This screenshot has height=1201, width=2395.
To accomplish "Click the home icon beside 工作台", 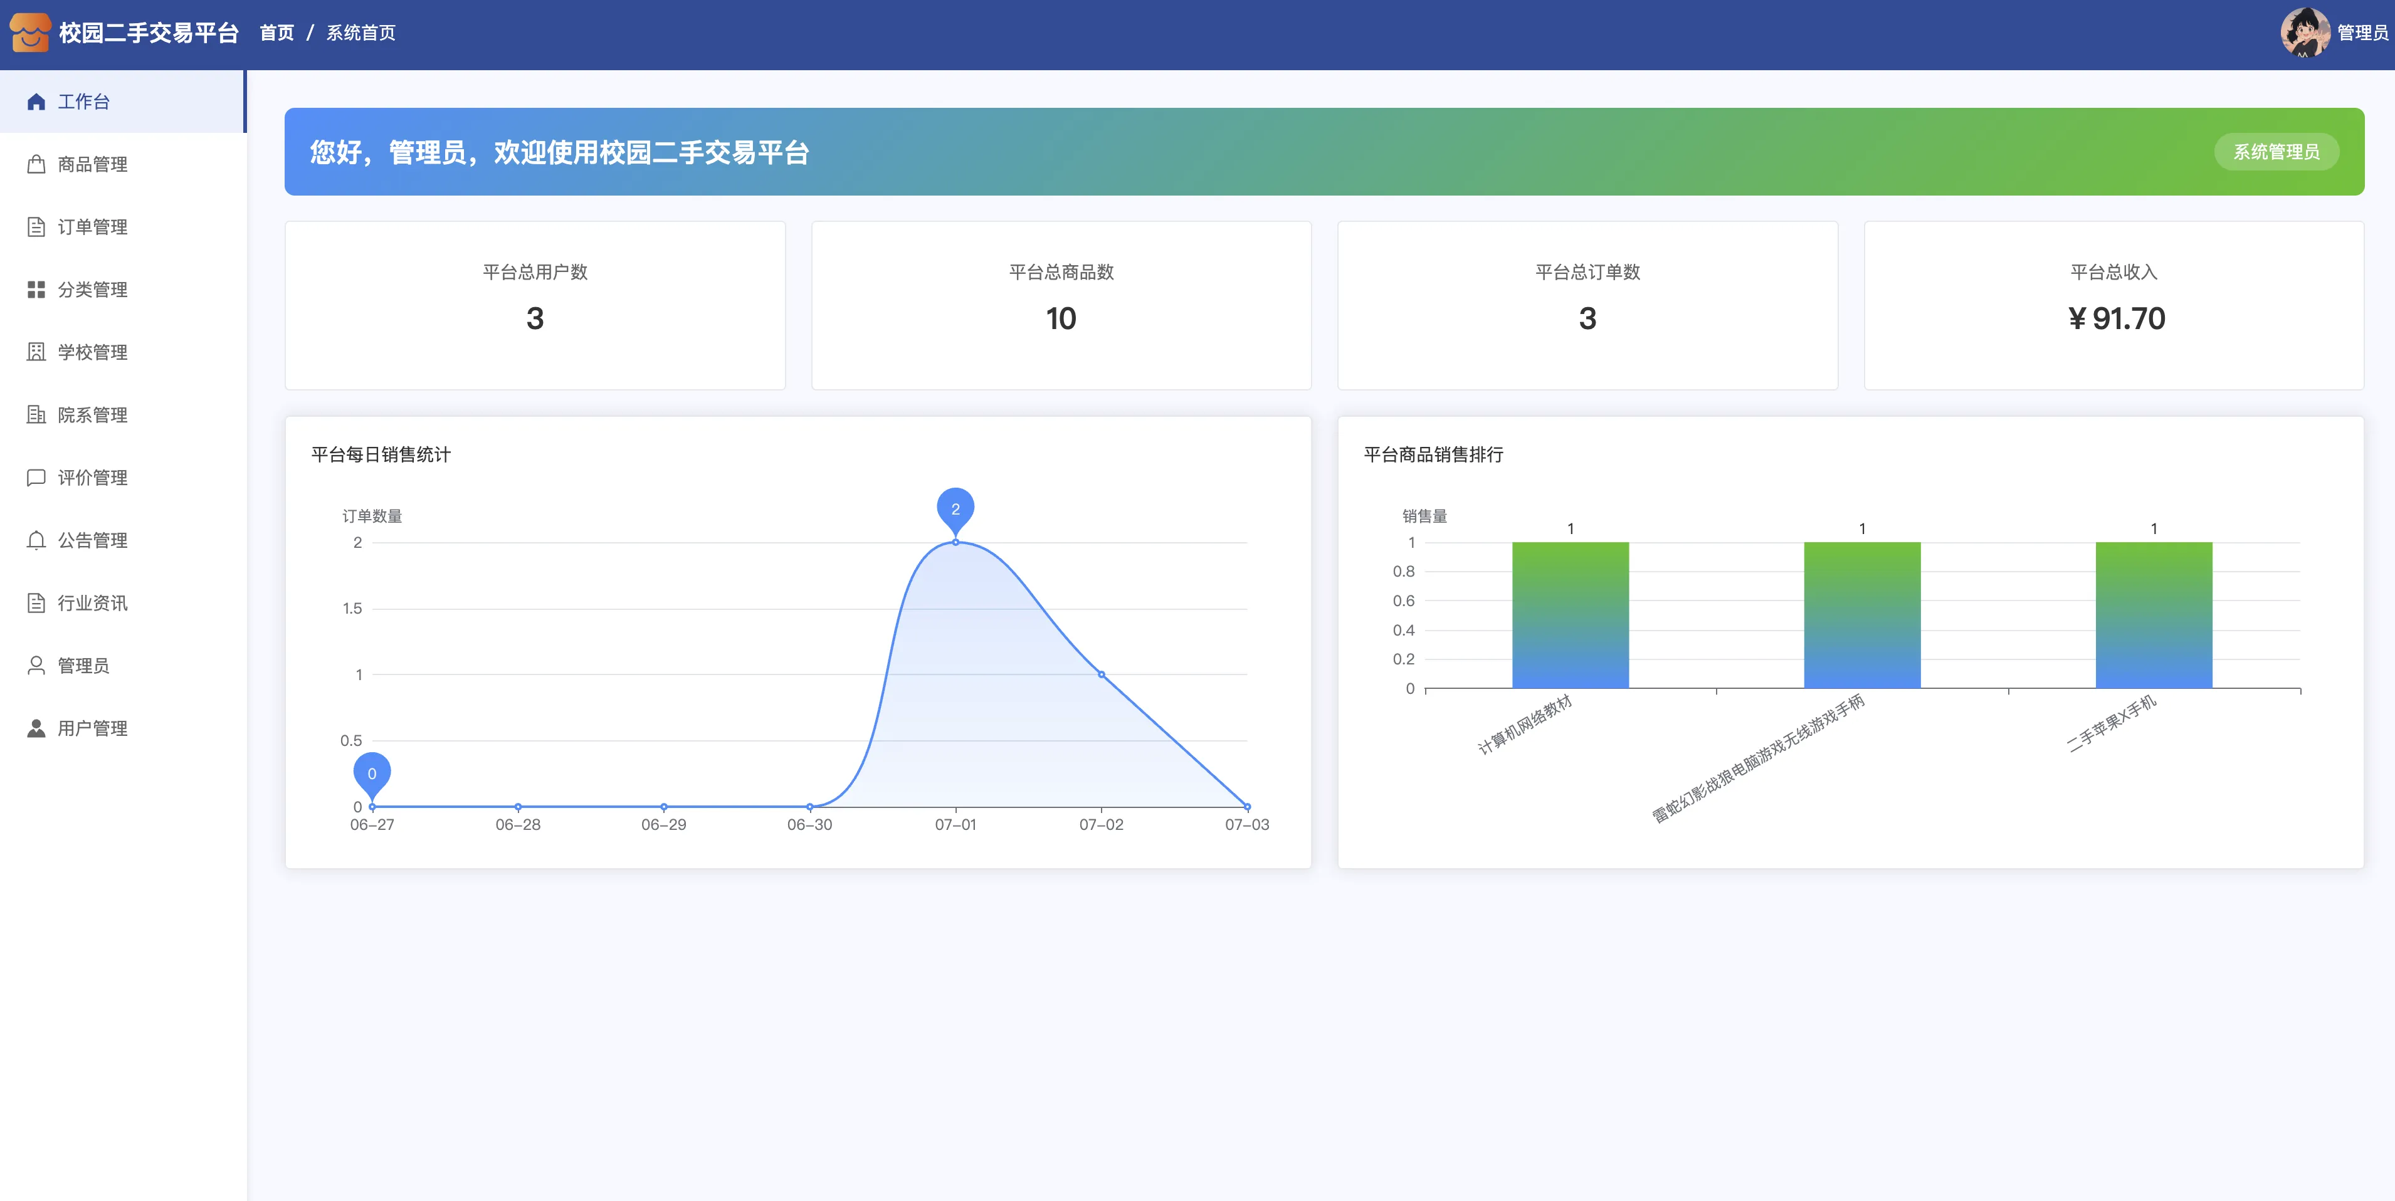I will (36, 102).
